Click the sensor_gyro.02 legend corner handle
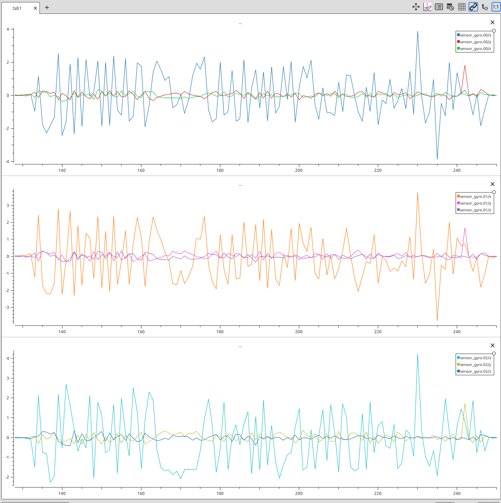 [494, 353]
